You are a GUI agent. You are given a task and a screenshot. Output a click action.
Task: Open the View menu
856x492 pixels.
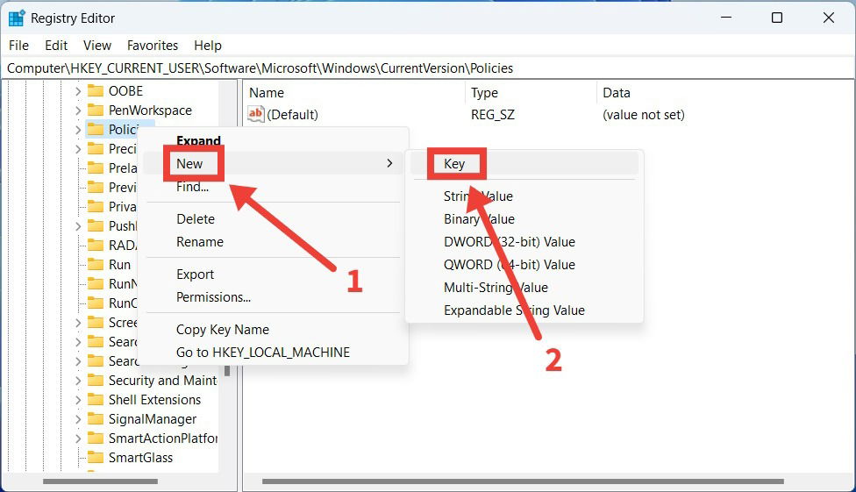pos(97,46)
